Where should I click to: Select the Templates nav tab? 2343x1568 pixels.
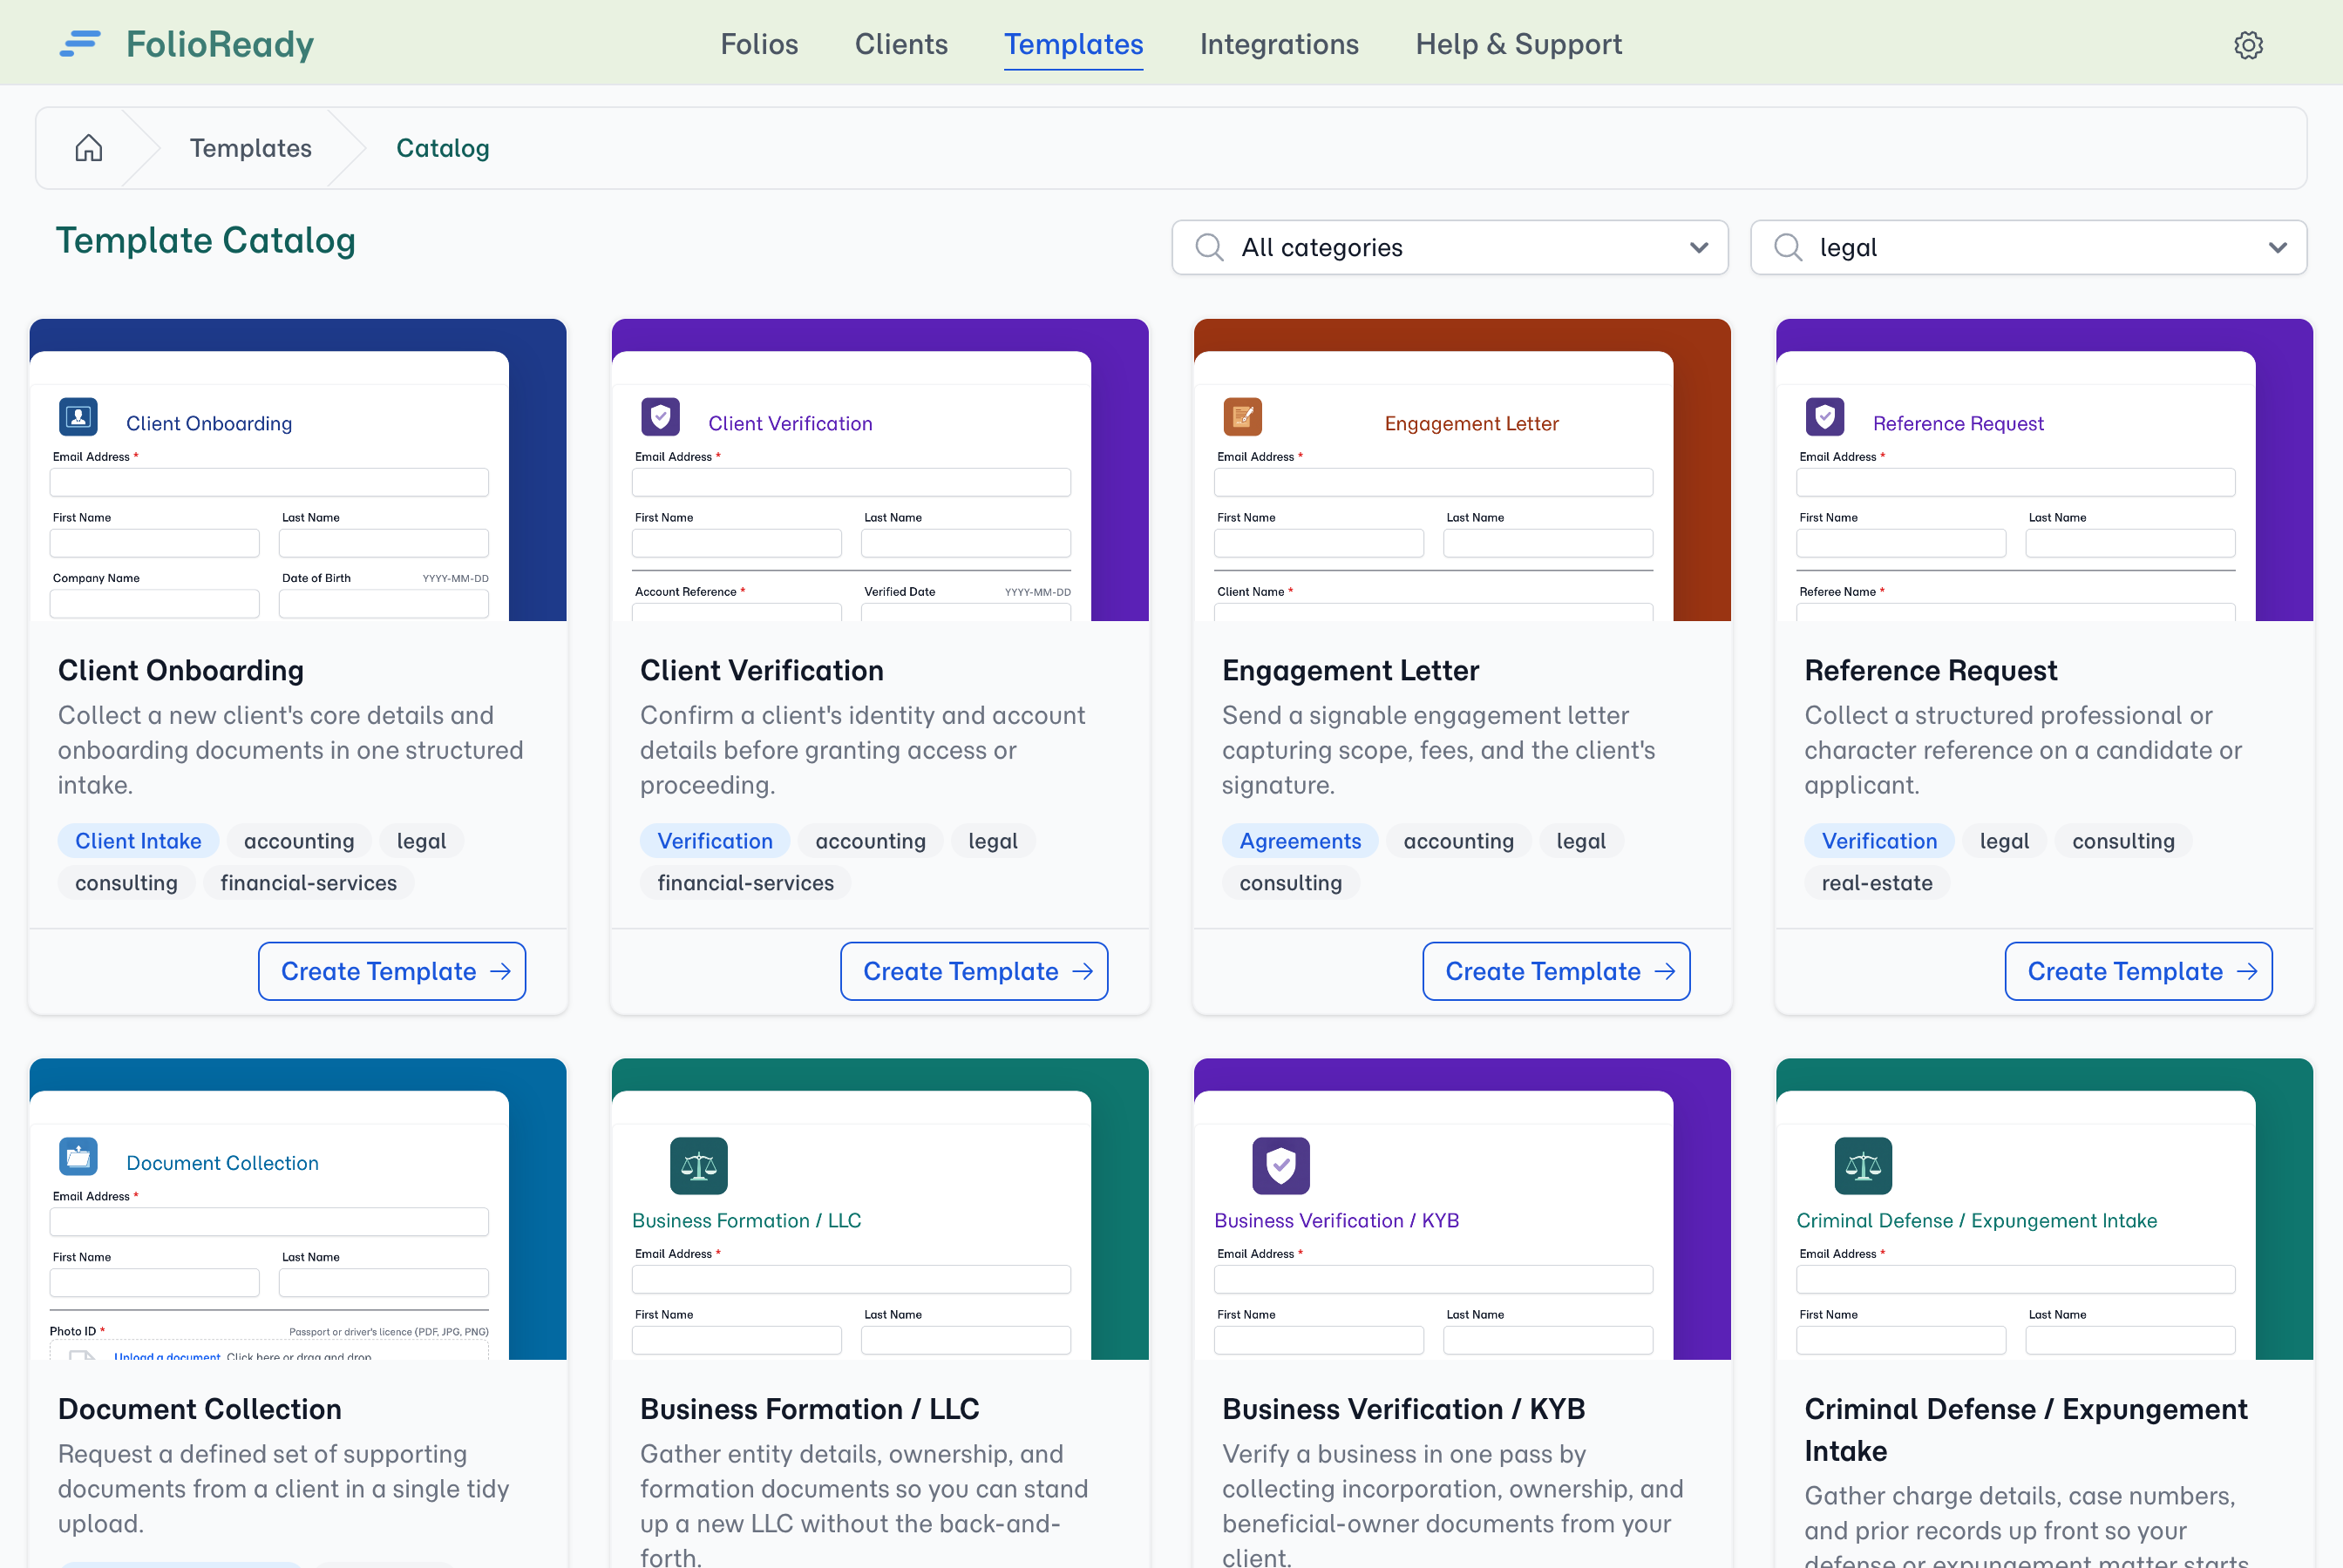click(1074, 44)
